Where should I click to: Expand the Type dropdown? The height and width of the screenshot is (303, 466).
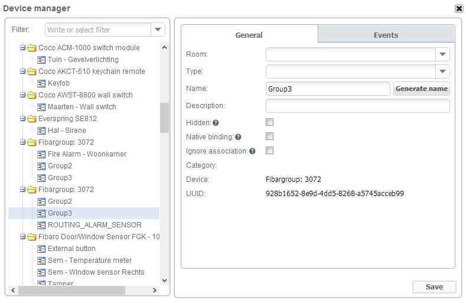(x=442, y=71)
